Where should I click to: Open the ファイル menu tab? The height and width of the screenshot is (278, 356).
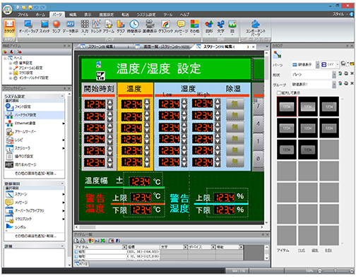(x=23, y=15)
